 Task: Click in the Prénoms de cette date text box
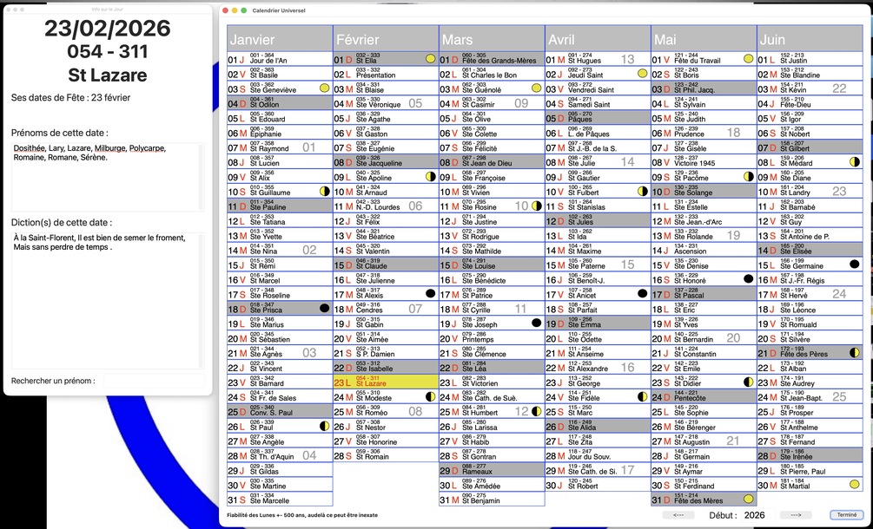(x=108, y=177)
